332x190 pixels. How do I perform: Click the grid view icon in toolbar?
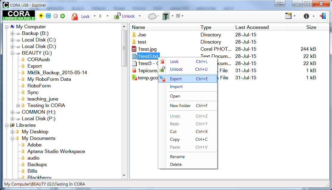pos(178,16)
